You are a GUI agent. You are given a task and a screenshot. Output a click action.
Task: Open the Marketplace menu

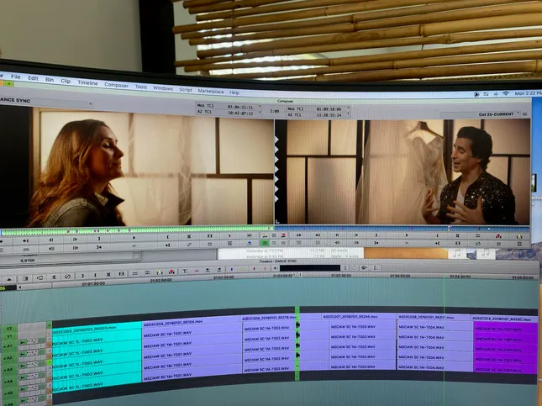click(x=211, y=91)
